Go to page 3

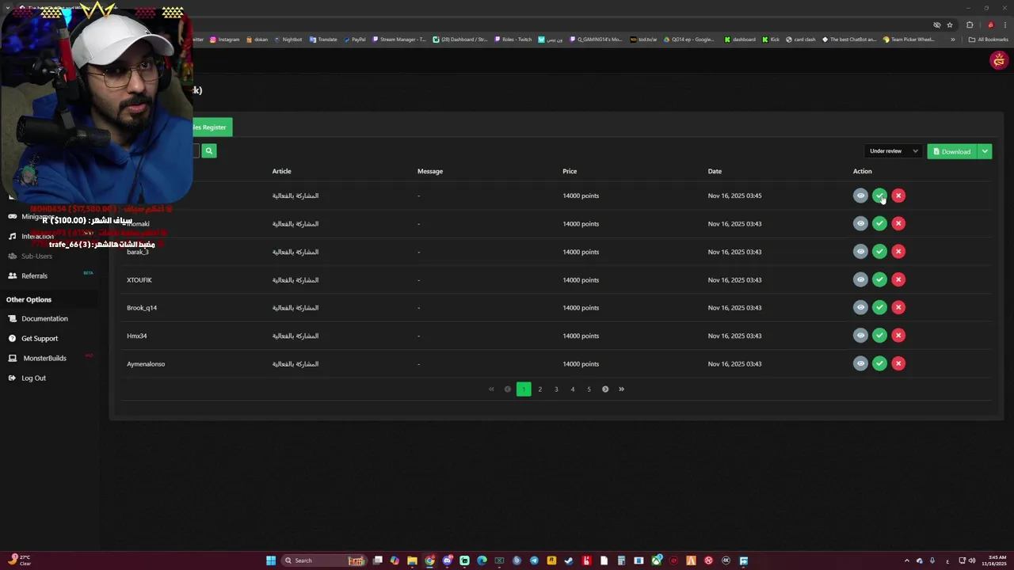[x=556, y=389]
